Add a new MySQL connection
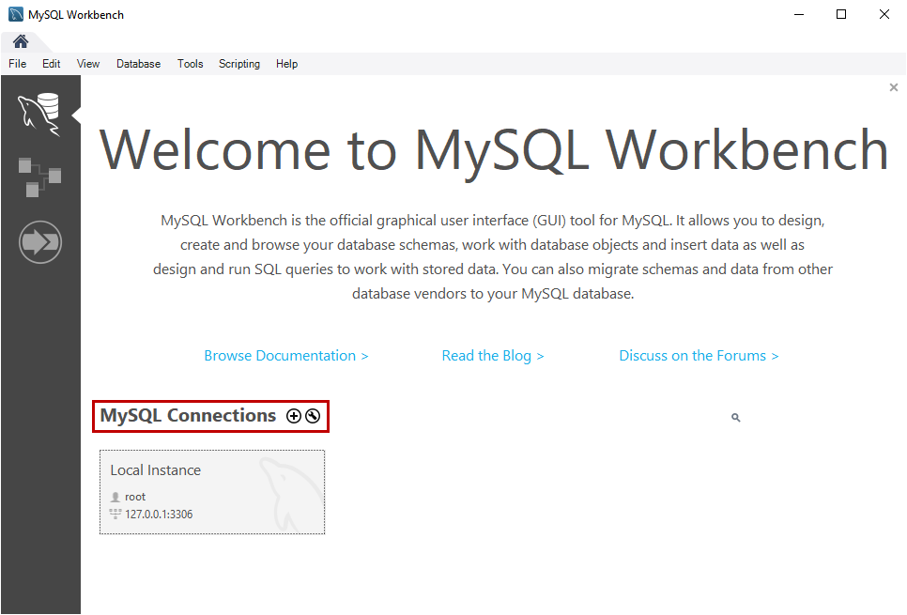907x615 pixels. 294,416
